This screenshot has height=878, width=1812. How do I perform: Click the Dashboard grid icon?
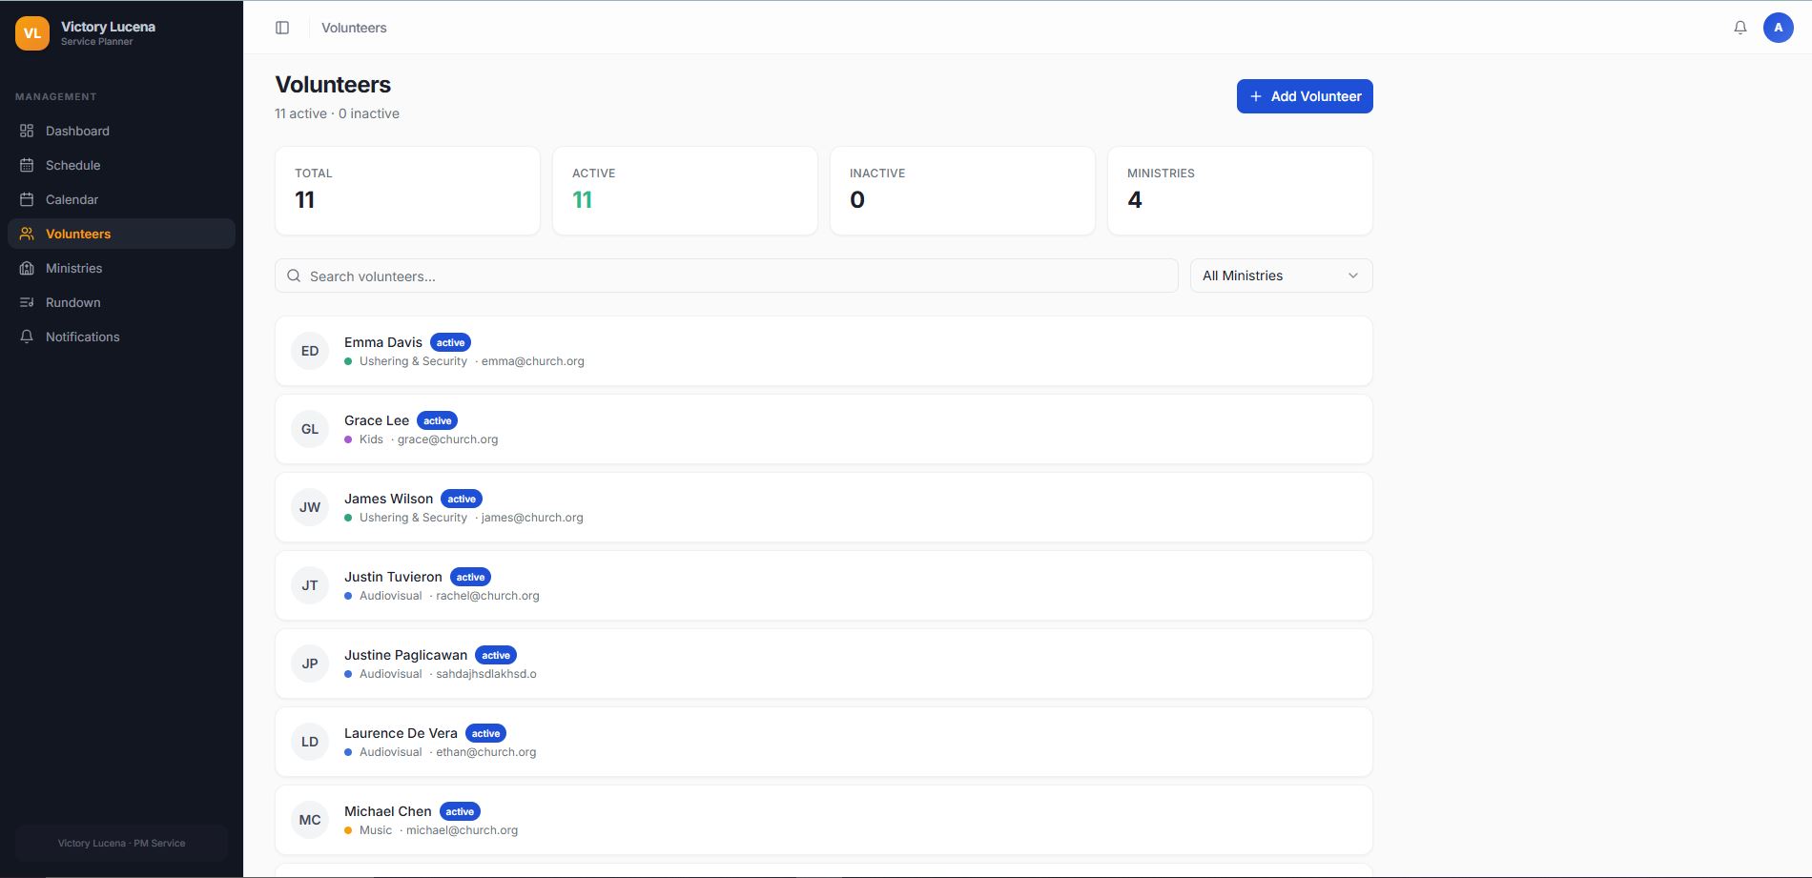(27, 131)
